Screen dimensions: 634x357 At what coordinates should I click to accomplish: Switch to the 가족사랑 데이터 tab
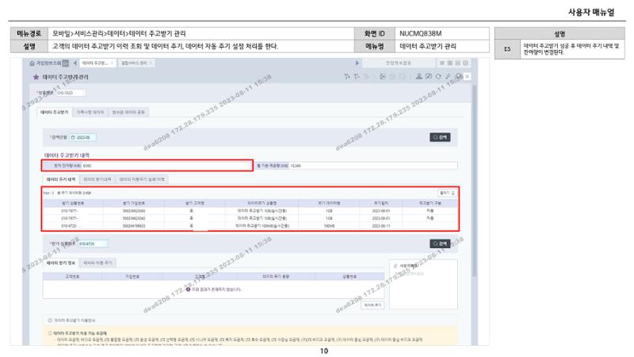pos(90,112)
